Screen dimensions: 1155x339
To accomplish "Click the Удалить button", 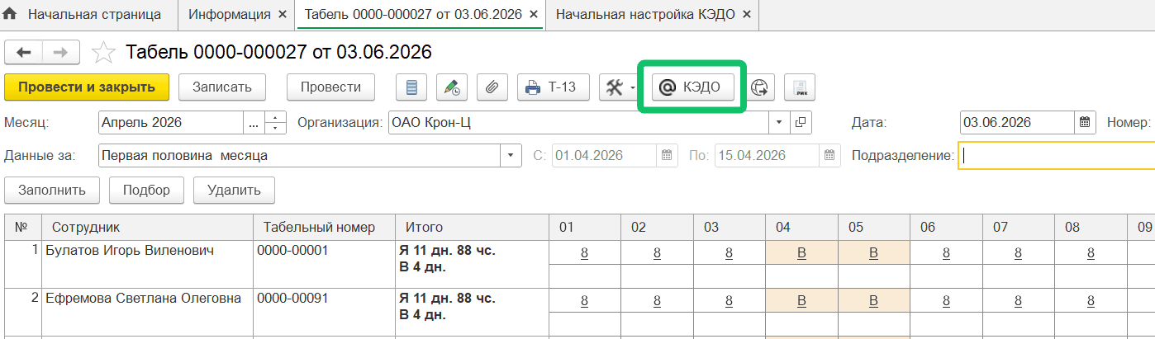I will pyautogui.click(x=234, y=191).
